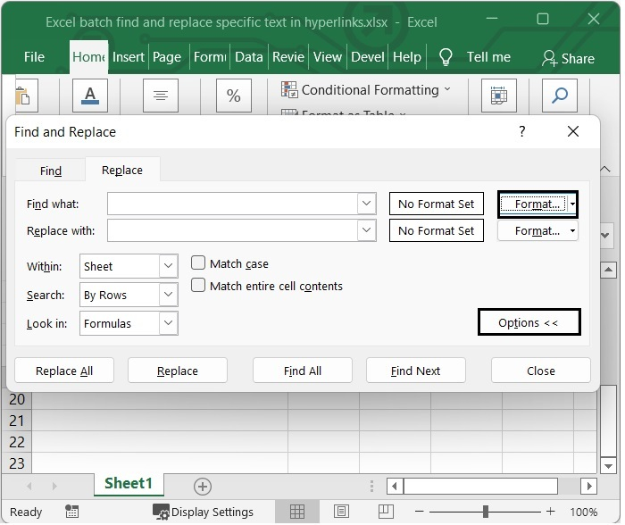Open the Number format percent icon
Screen dimensions: 625x525
233,96
